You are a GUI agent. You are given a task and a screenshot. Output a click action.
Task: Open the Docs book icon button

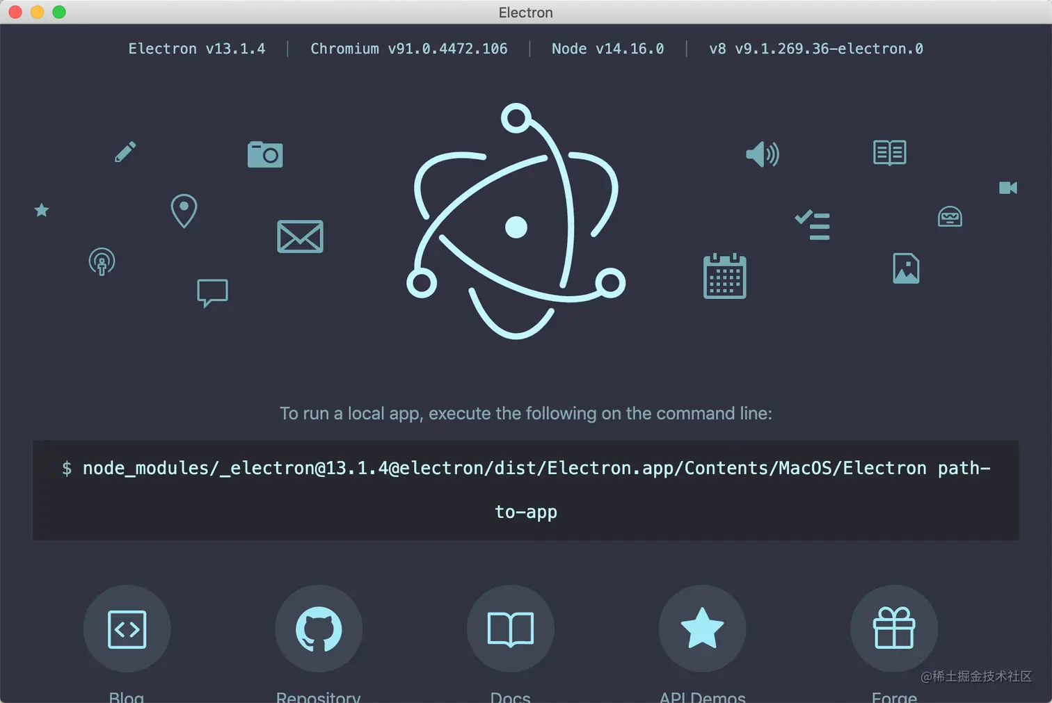511,629
